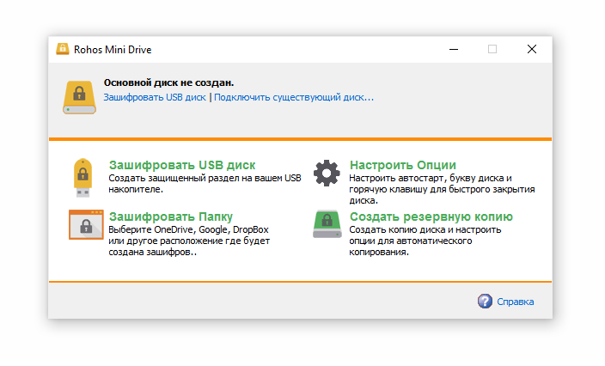Choose 'Зашифровать Папку' heading
The height and width of the screenshot is (366, 605).
[x=170, y=217]
